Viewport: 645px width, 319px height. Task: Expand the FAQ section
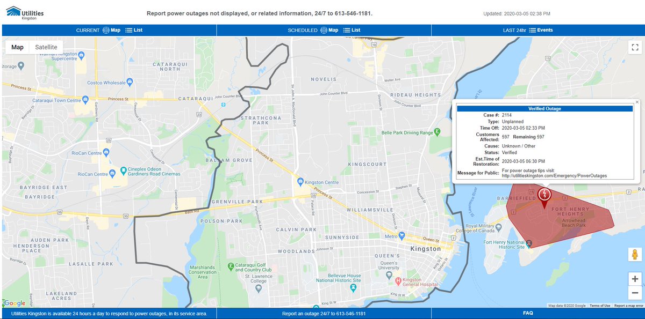click(x=528, y=313)
